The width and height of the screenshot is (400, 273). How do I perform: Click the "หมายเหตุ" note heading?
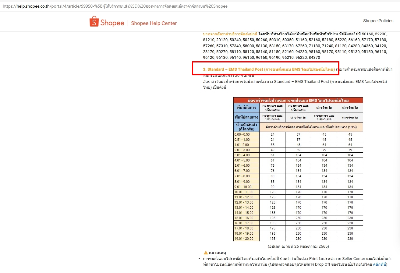[218, 253]
